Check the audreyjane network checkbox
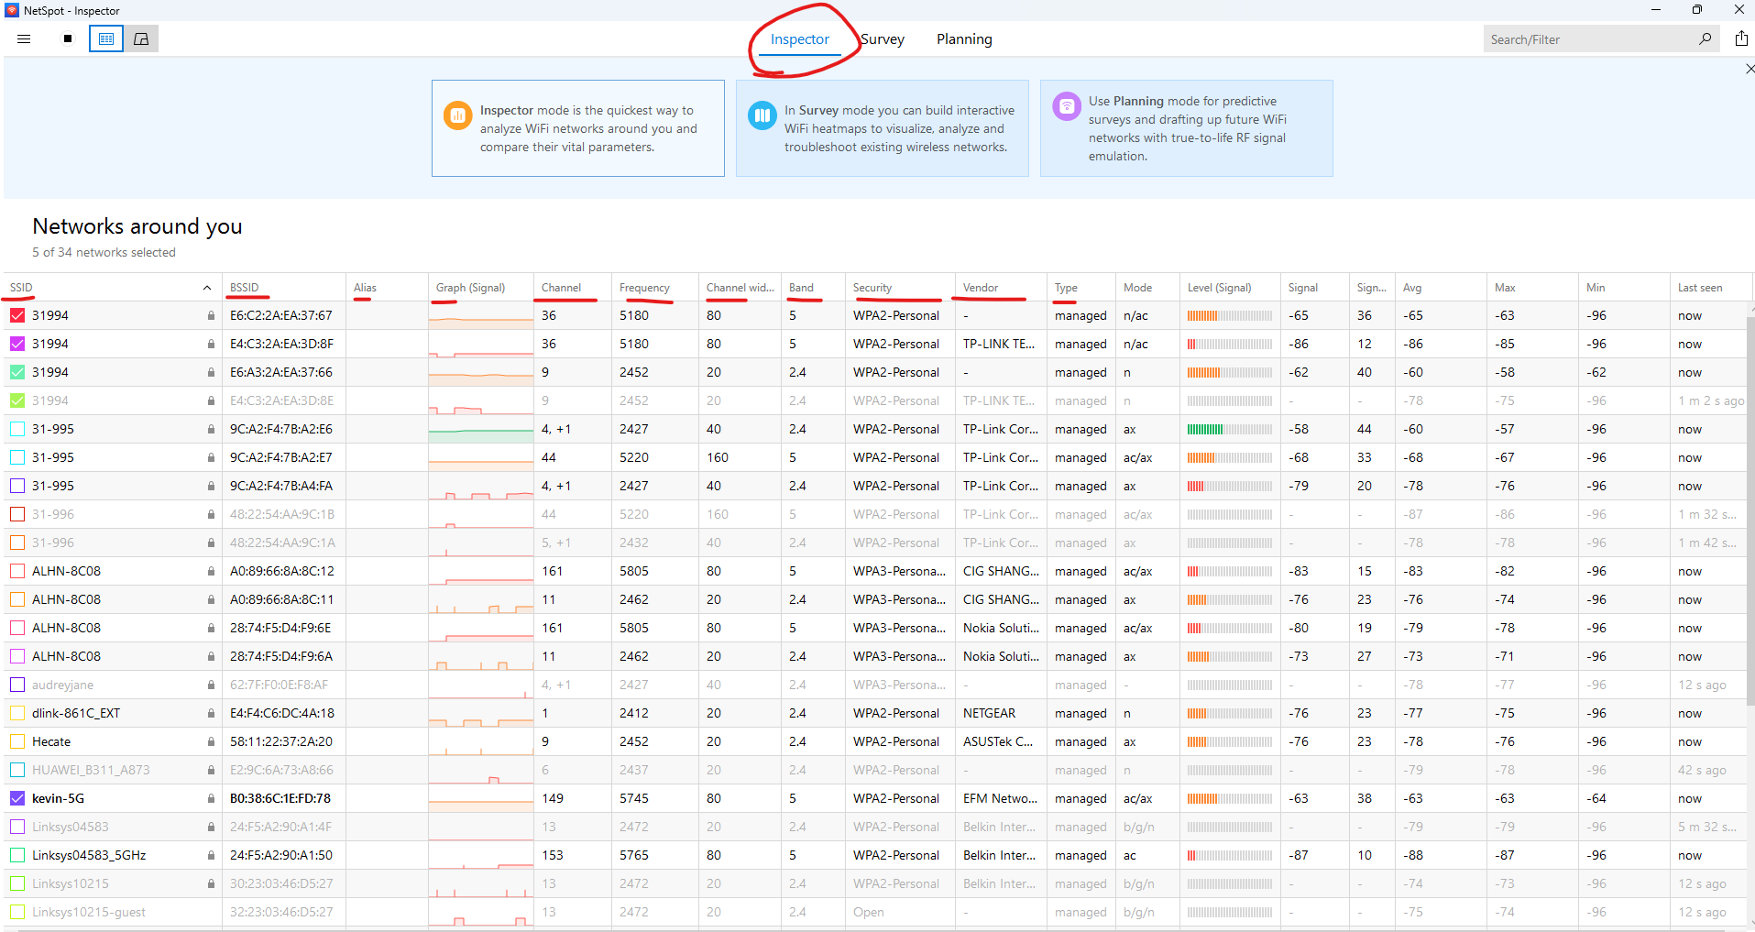Viewport: 1755px width, 932px height. [x=17, y=685]
